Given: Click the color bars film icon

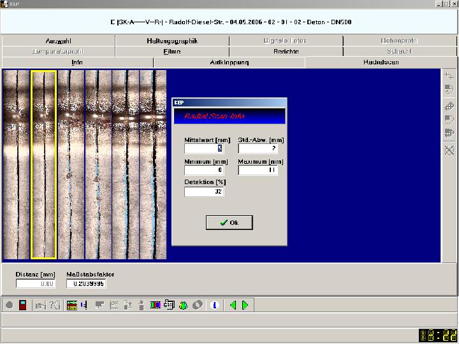Looking at the screenshot, I should pos(155,305).
